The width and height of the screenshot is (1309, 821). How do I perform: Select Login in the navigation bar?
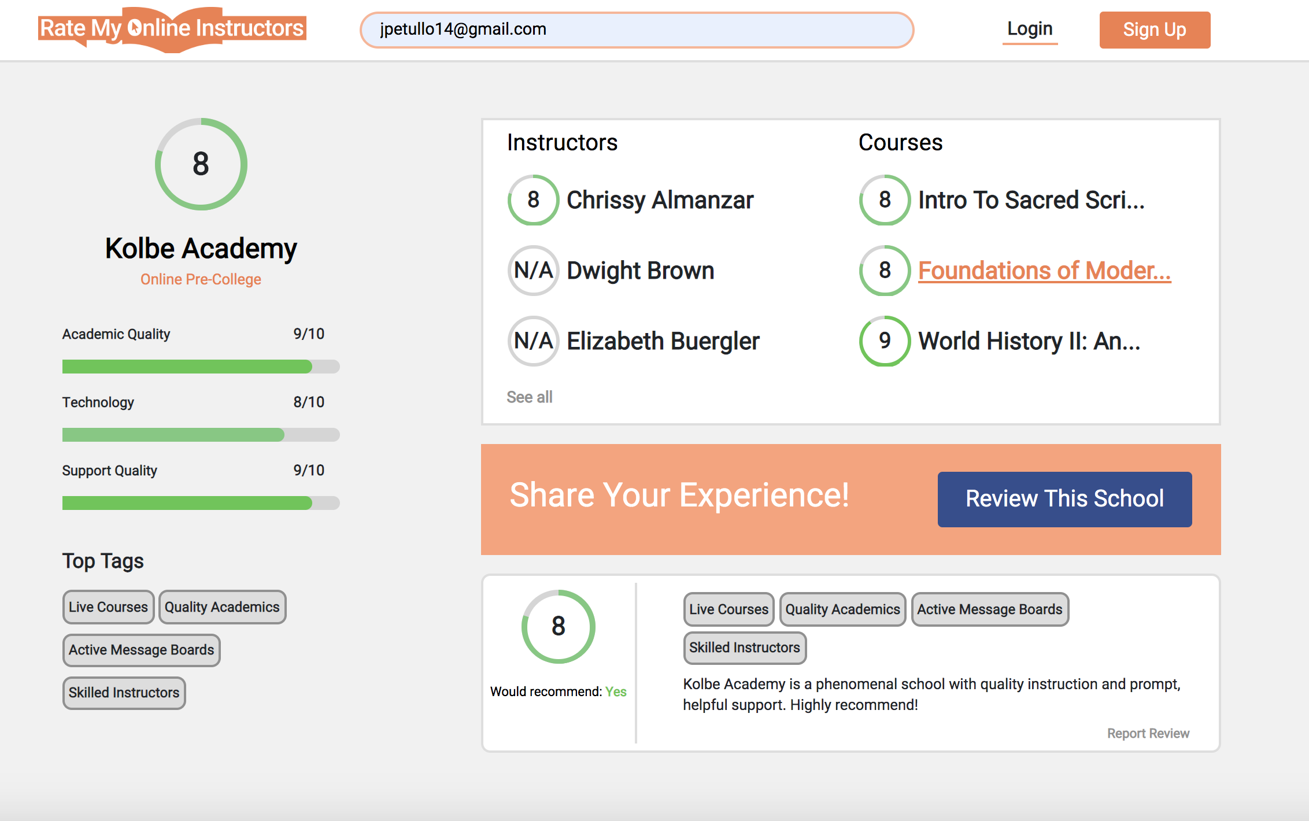(x=1030, y=28)
